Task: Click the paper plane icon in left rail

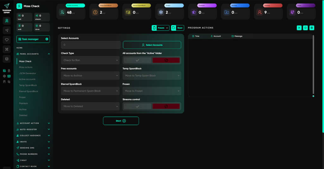Action: [7, 30]
